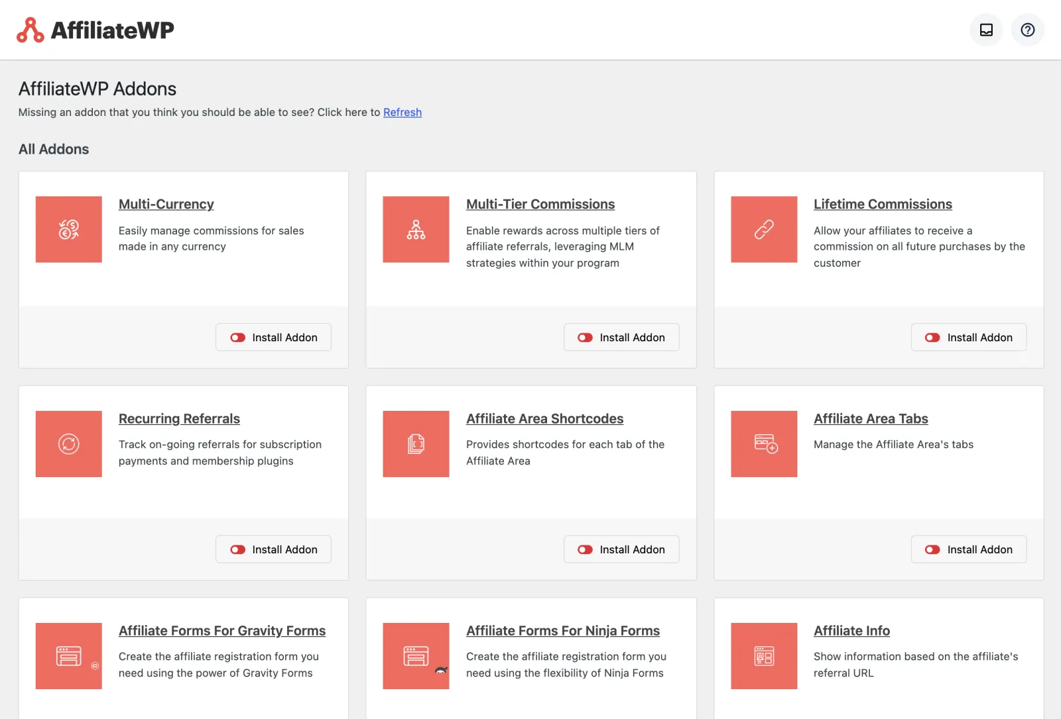Toggle Install Addon for Affiliate Area Shortcodes
This screenshot has width=1061, height=719.
621,549
